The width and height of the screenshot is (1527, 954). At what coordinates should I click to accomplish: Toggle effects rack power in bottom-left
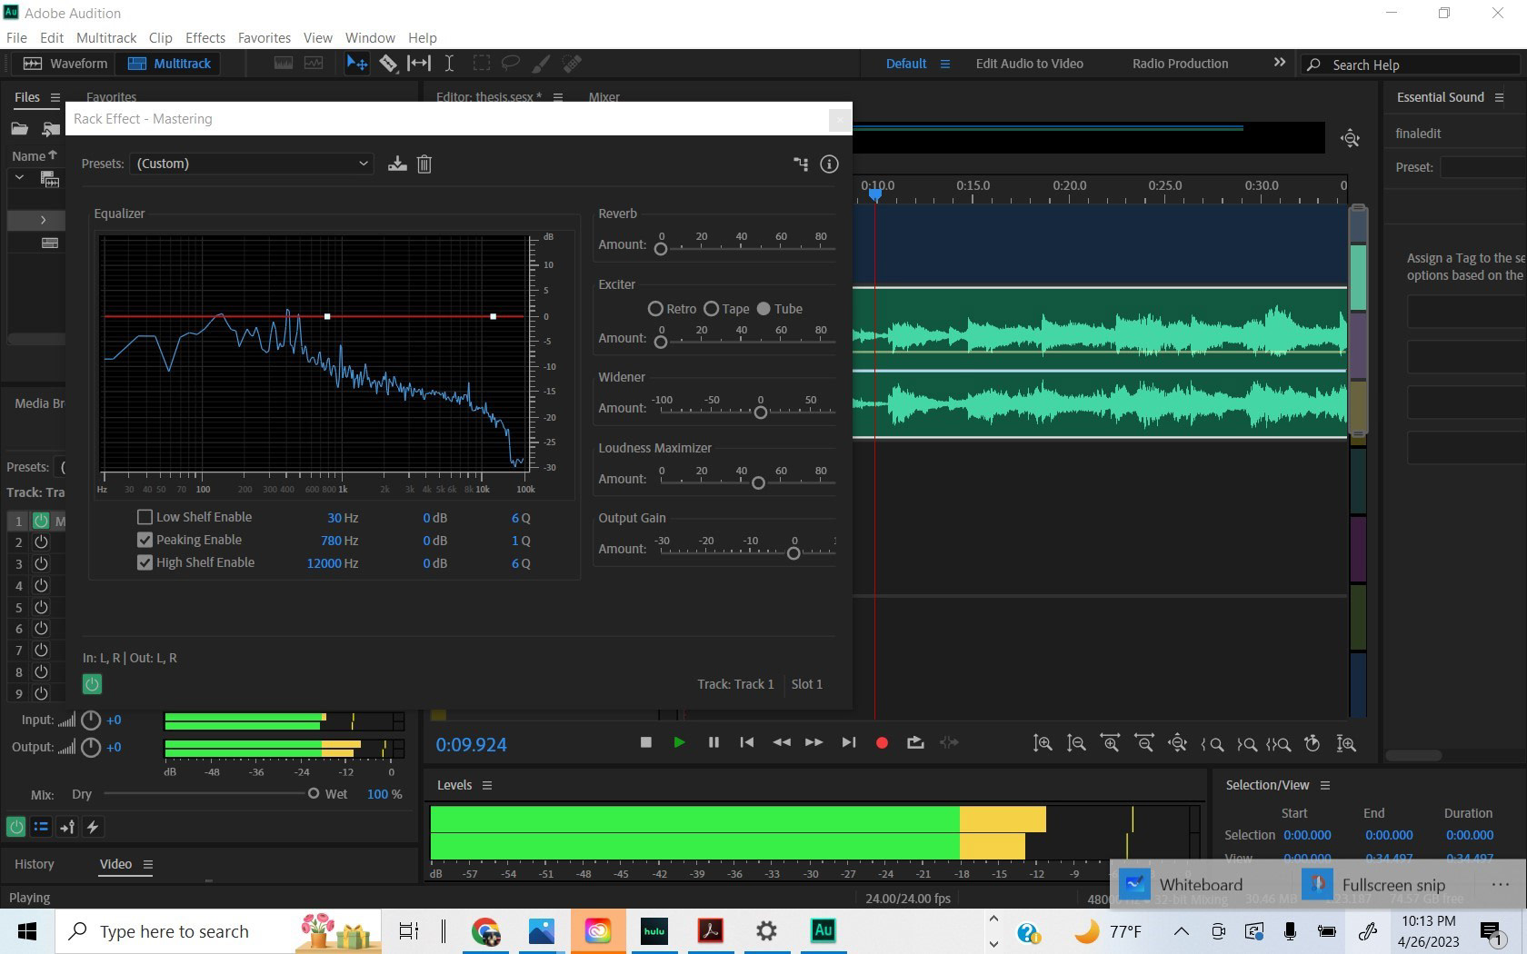pyautogui.click(x=15, y=827)
